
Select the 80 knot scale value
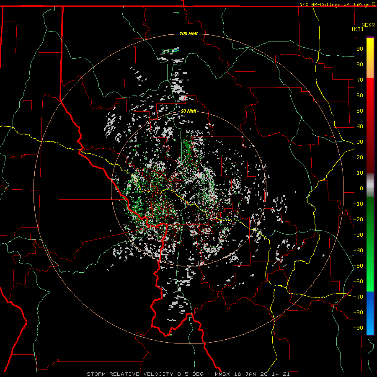point(360,64)
